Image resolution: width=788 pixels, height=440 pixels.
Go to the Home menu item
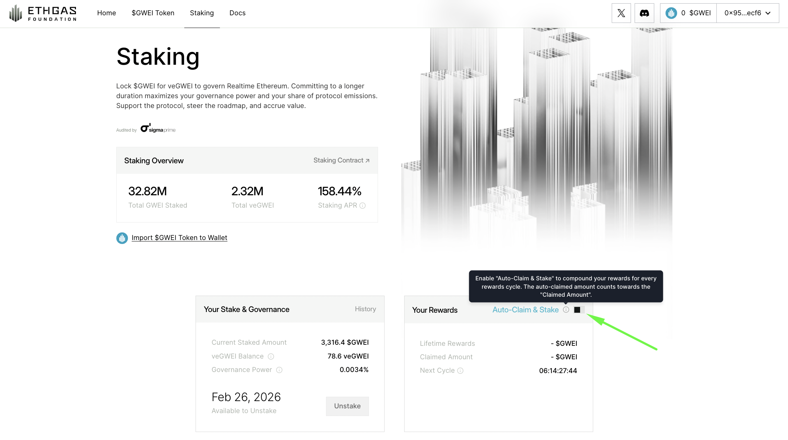[x=106, y=13]
